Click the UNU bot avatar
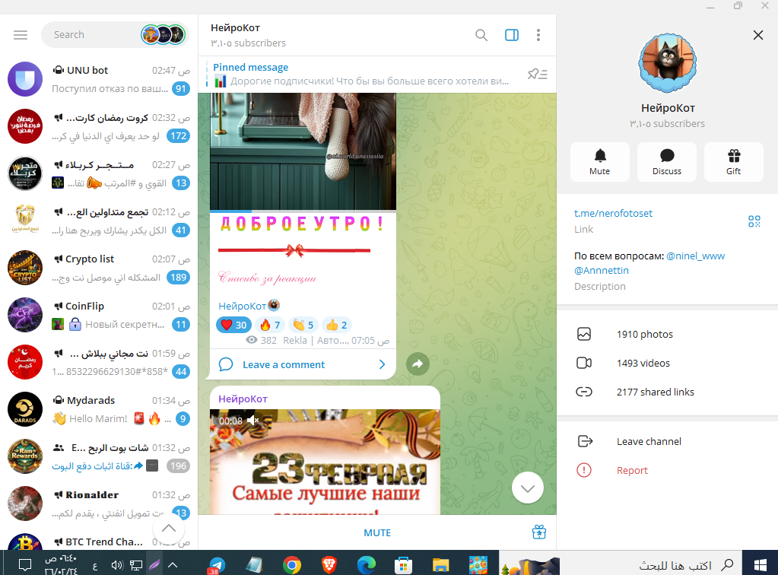Screen dimensions: 778x575 pos(25,79)
